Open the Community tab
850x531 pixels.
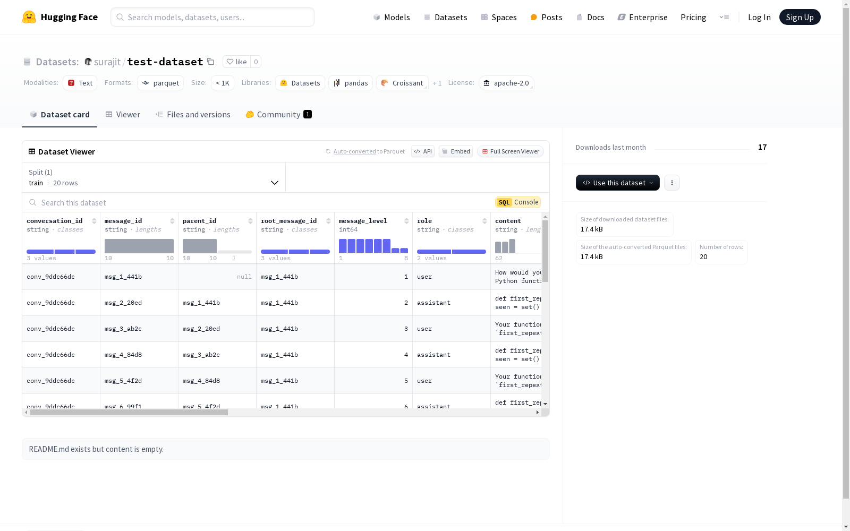[x=278, y=114]
